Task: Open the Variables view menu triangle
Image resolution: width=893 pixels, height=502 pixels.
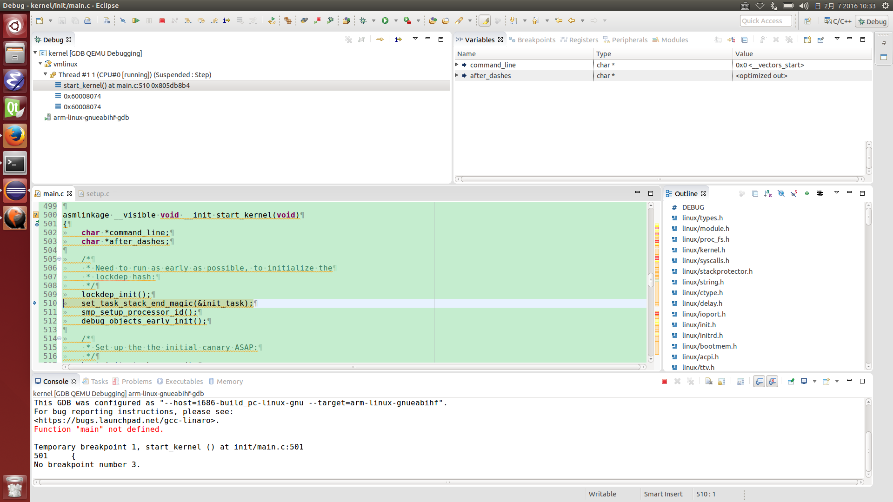Action: pos(837,39)
